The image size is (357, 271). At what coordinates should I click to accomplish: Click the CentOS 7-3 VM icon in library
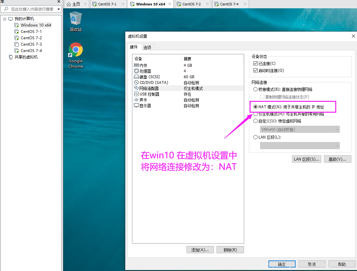tap(17, 44)
